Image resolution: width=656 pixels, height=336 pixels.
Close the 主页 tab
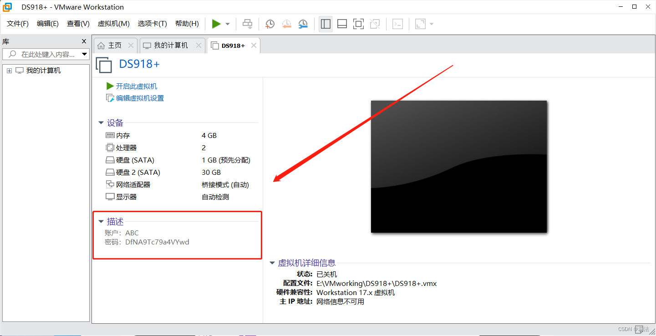coord(131,46)
